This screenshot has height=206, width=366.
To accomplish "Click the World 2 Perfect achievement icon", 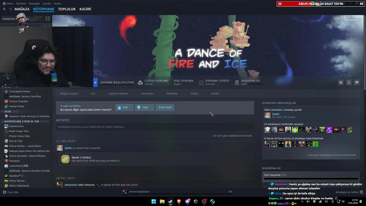I will click(x=65, y=159).
